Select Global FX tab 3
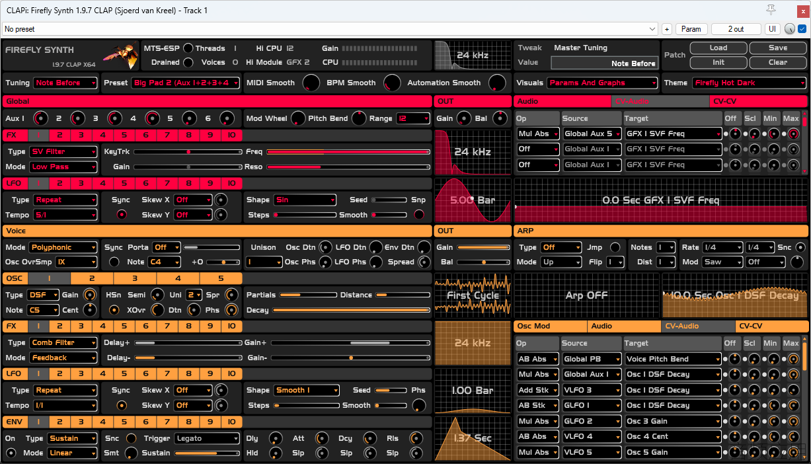The image size is (811, 464). coord(81,135)
